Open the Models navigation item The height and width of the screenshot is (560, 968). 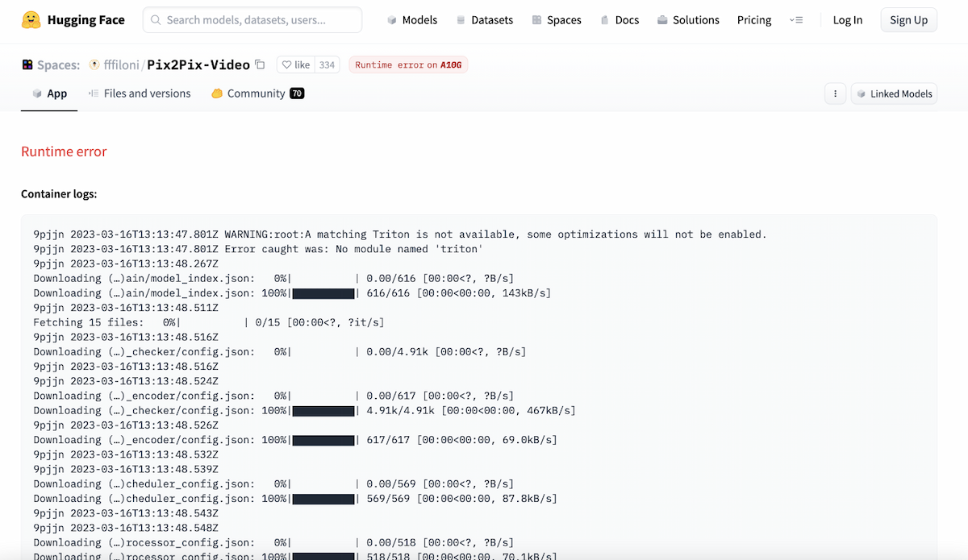tap(411, 20)
